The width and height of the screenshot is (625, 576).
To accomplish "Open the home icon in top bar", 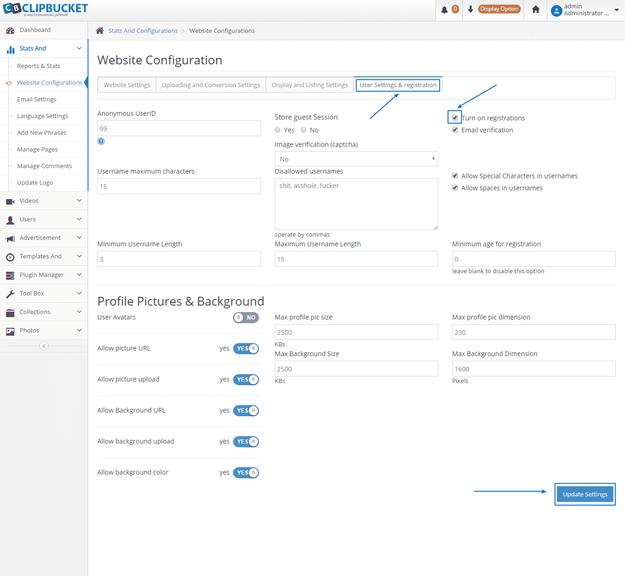I will [535, 10].
